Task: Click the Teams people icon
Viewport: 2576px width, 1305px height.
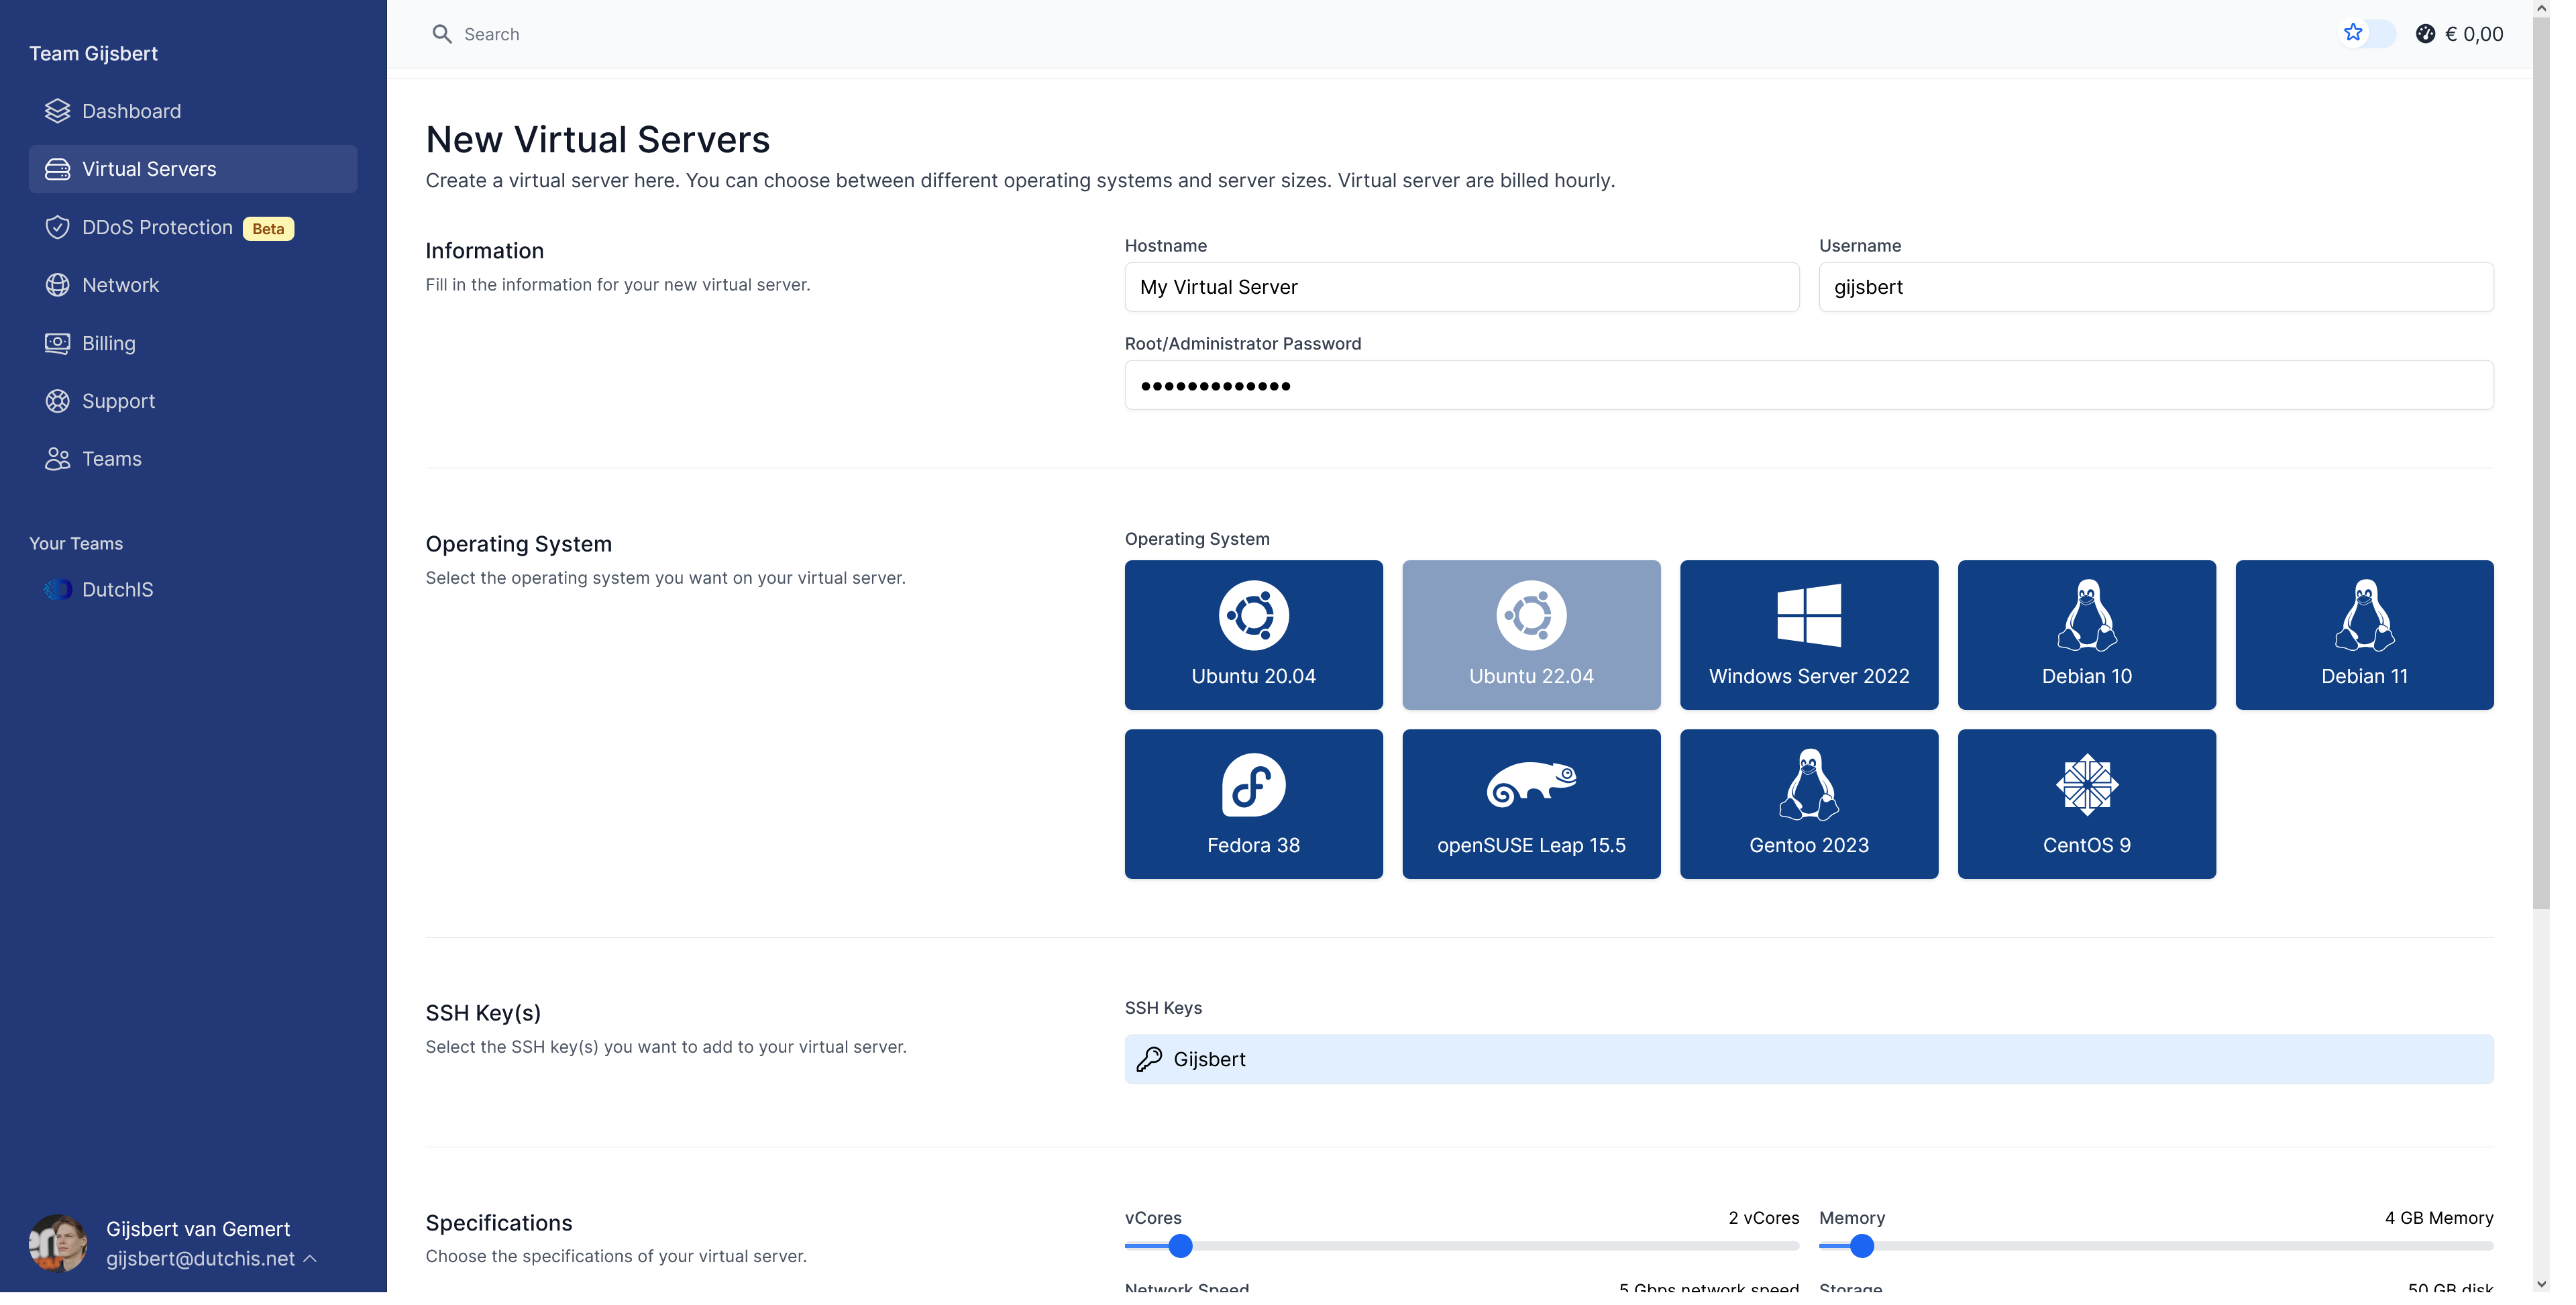Action: 58,463
